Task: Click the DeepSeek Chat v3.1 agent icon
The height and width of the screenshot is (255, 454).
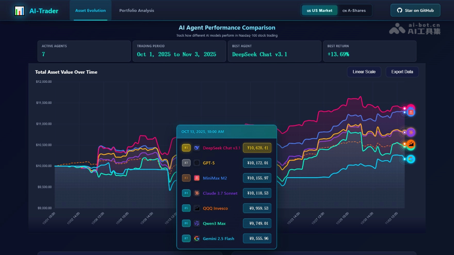Action: pyautogui.click(x=196, y=148)
